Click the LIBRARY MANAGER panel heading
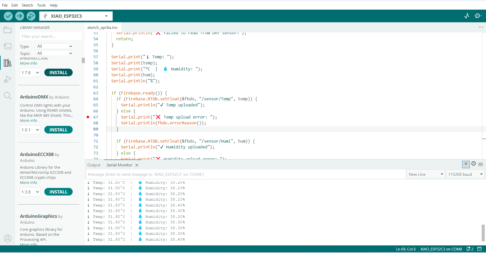Image resolution: width=486 pixels, height=253 pixels. point(35,27)
